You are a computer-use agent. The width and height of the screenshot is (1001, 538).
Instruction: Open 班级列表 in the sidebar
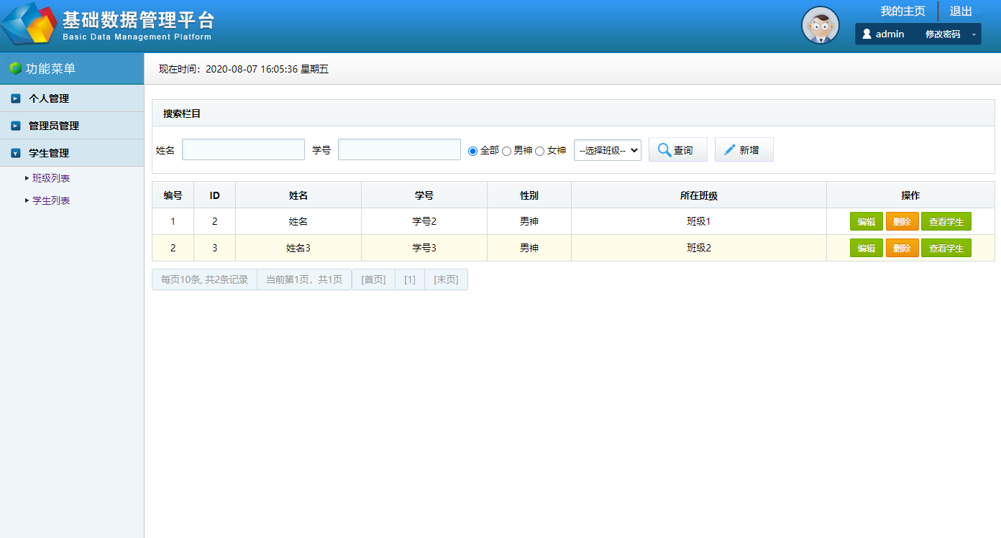click(51, 178)
